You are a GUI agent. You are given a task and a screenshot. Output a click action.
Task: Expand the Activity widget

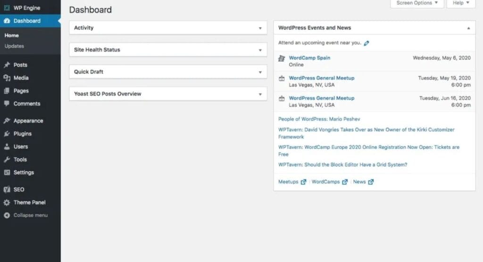(x=260, y=28)
